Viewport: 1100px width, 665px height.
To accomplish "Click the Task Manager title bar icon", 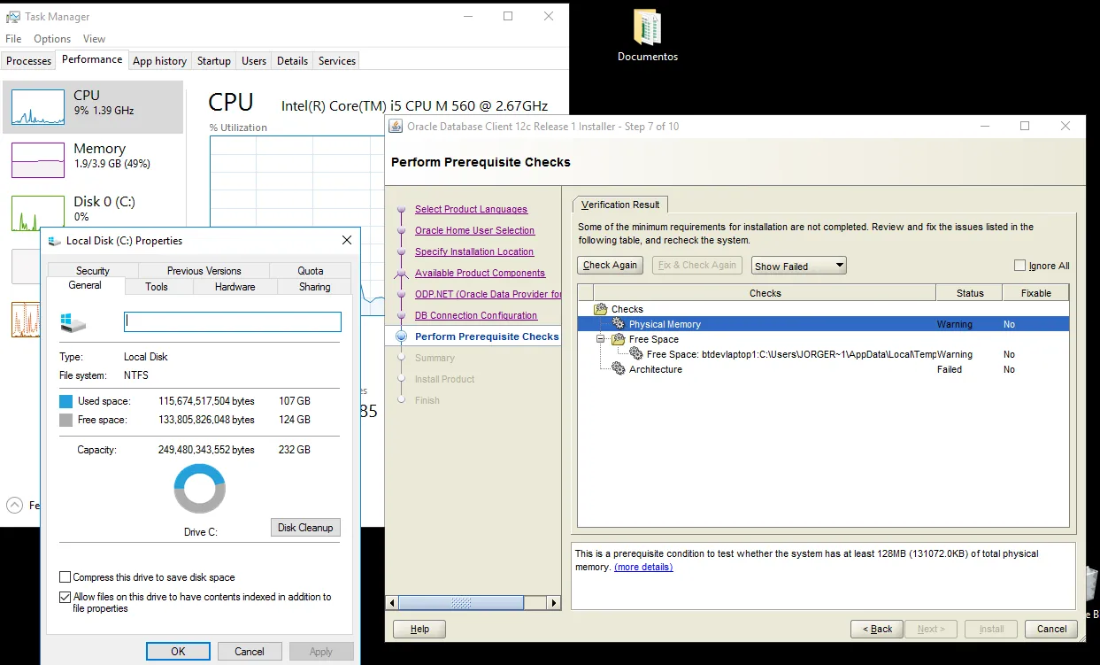I will [12, 16].
